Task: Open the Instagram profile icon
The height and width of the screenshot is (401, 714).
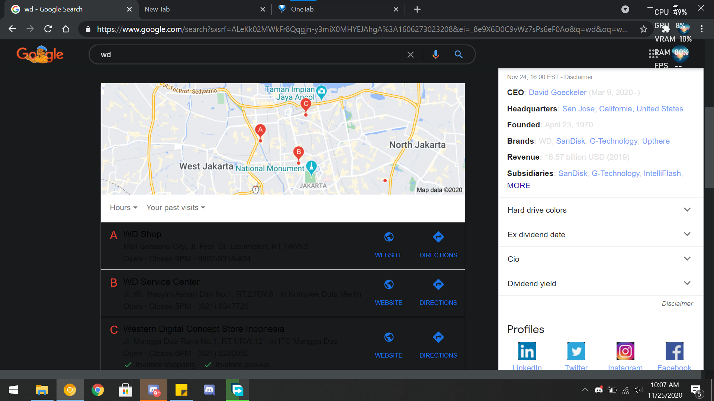Action: pos(625,351)
